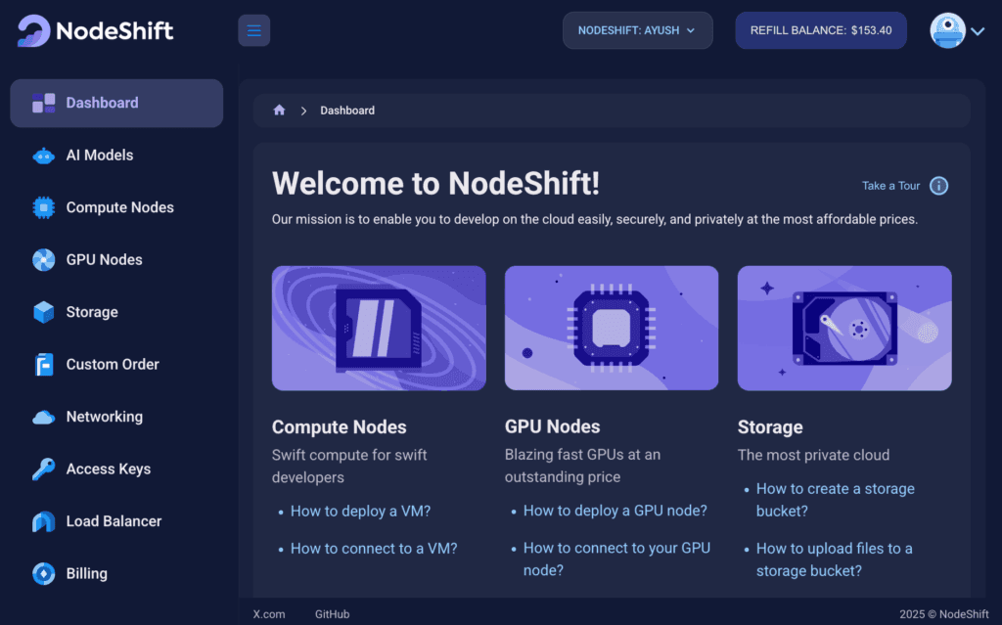Click the Storage cube icon
This screenshot has height=625, width=1002.
click(x=43, y=312)
